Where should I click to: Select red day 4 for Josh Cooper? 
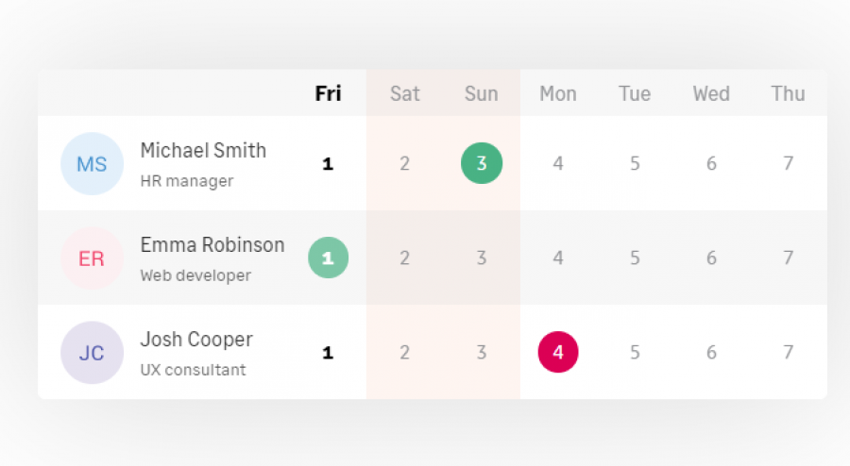pyautogui.click(x=558, y=352)
